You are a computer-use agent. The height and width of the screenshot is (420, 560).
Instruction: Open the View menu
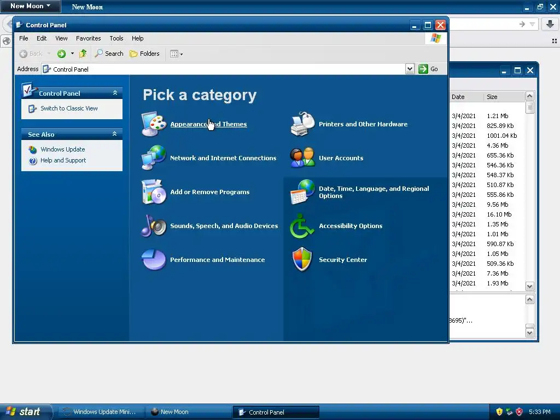tap(61, 38)
